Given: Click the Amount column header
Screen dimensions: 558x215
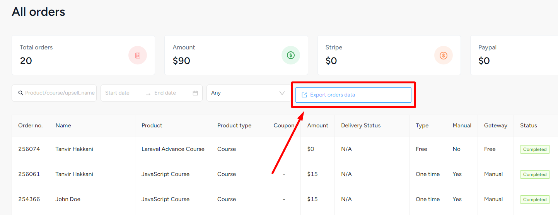Looking at the screenshot, I should pyautogui.click(x=318, y=125).
